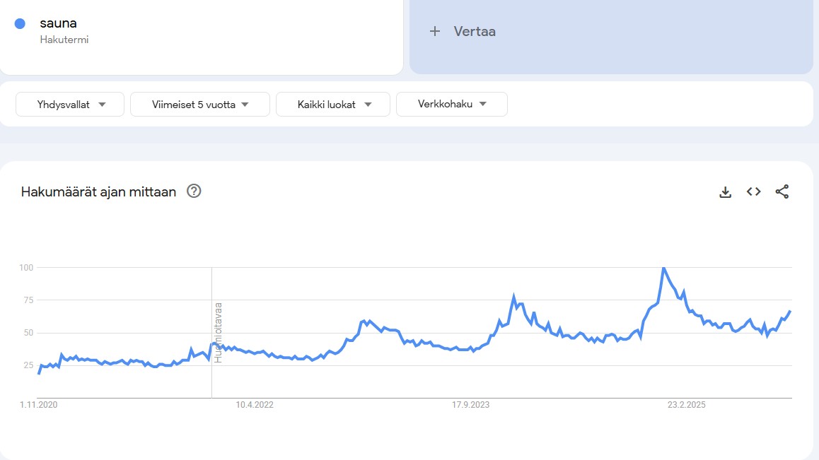819x460 pixels.
Task: Click the 23.2.2025 axis date
Action: click(687, 405)
